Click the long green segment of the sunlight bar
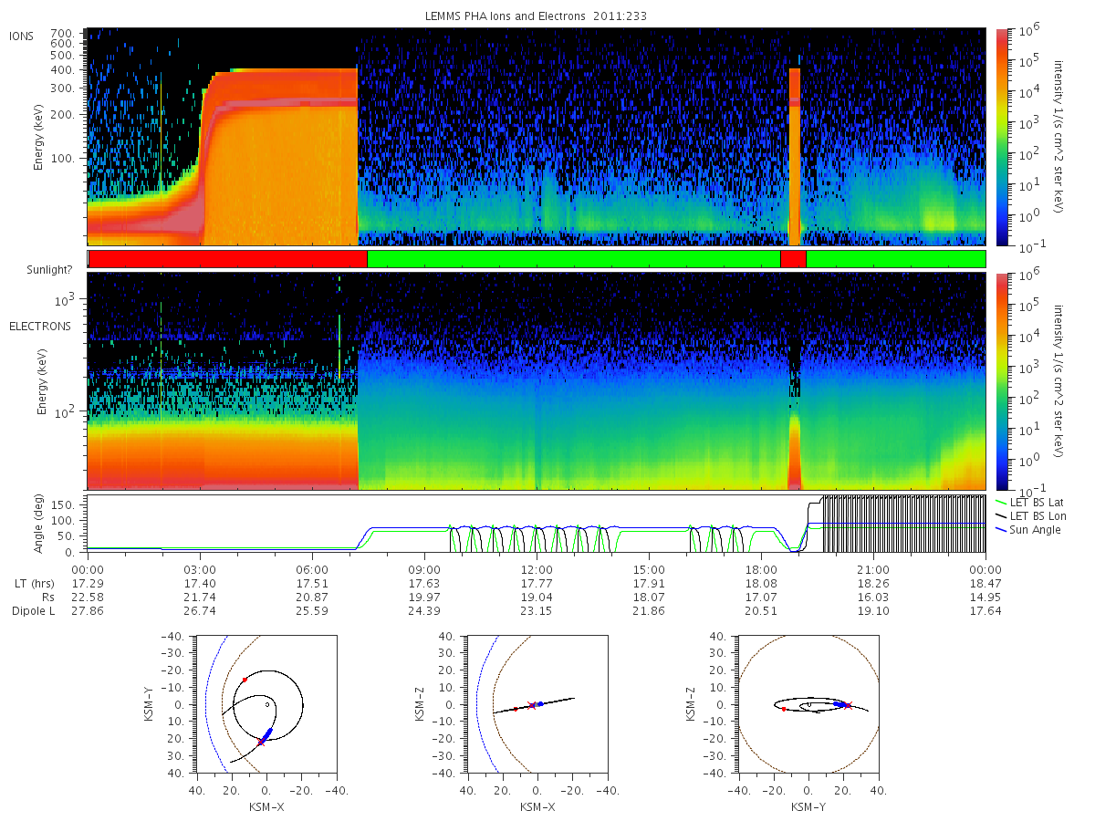 coord(574,259)
